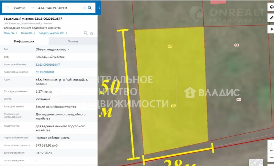The width and height of the screenshot is (274, 166).
Task: Click the locate me compass icon
Action: 271,29
